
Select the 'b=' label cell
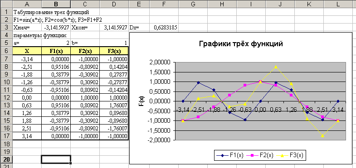pyautogui.click(x=85, y=43)
